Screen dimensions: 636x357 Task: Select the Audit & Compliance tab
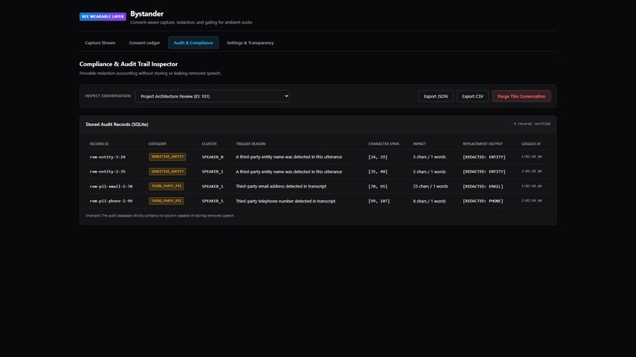pos(193,43)
